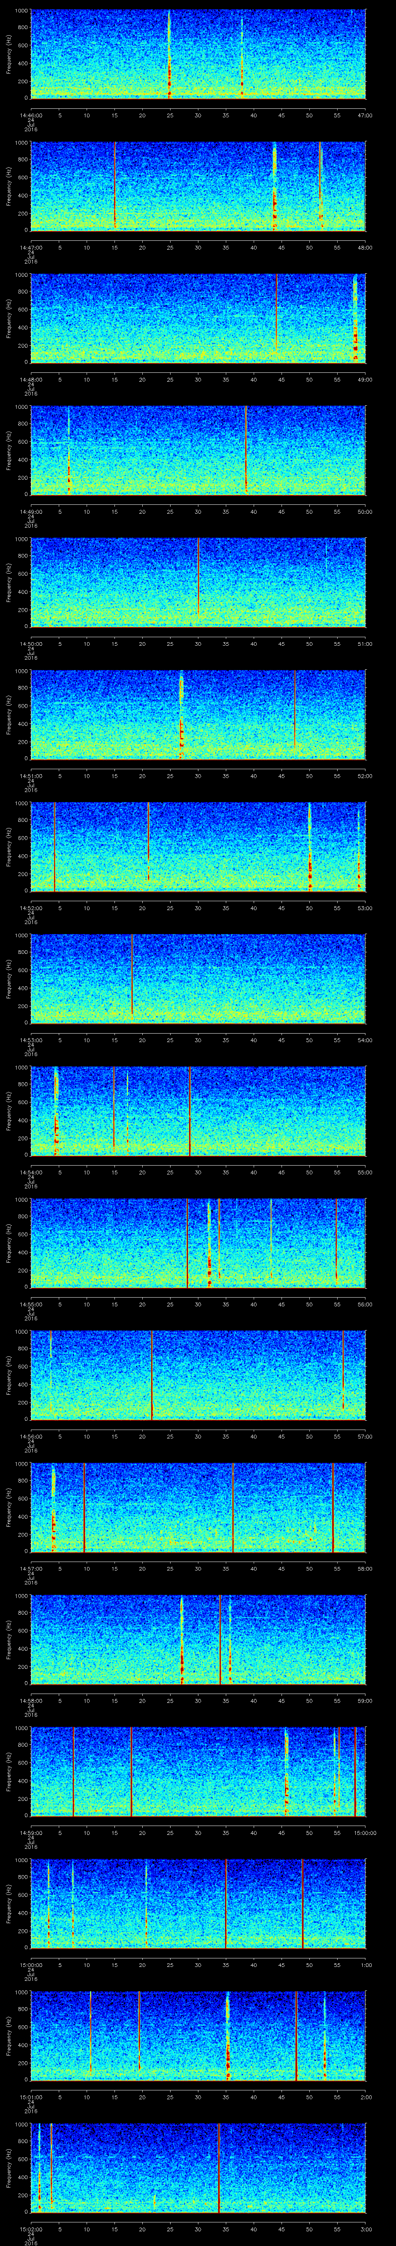Click the red line at 22 seconds in the 14:56:00 panel

tap(152, 1376)
